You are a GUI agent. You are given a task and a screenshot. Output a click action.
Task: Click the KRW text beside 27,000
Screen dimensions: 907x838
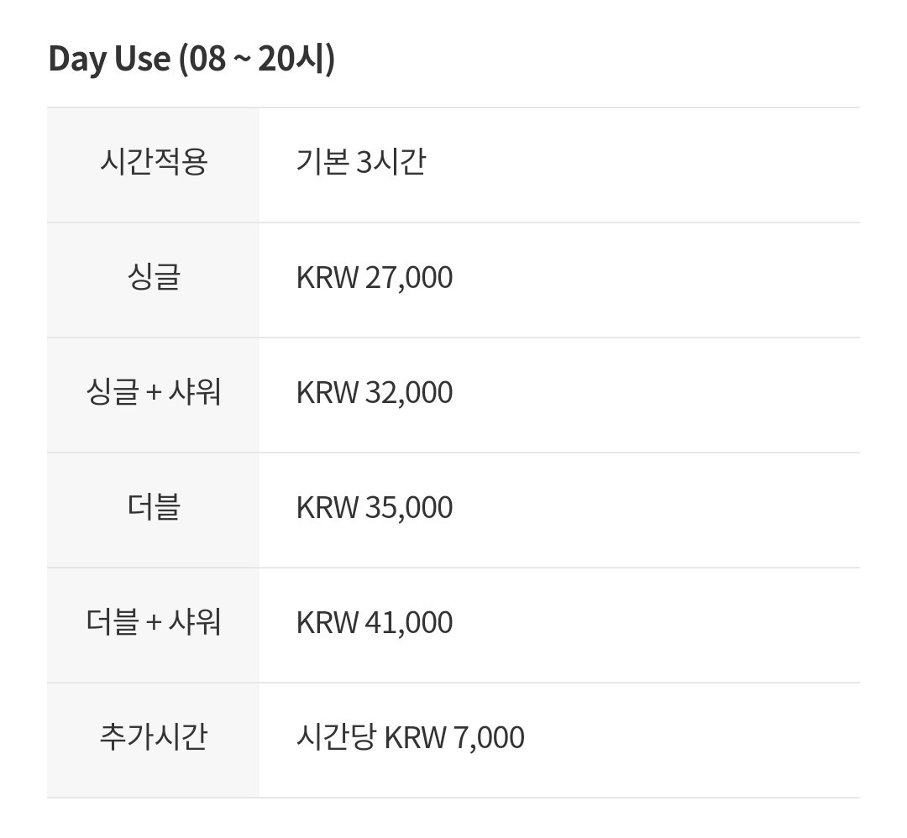pyautogui.click(x=328, y=277)
